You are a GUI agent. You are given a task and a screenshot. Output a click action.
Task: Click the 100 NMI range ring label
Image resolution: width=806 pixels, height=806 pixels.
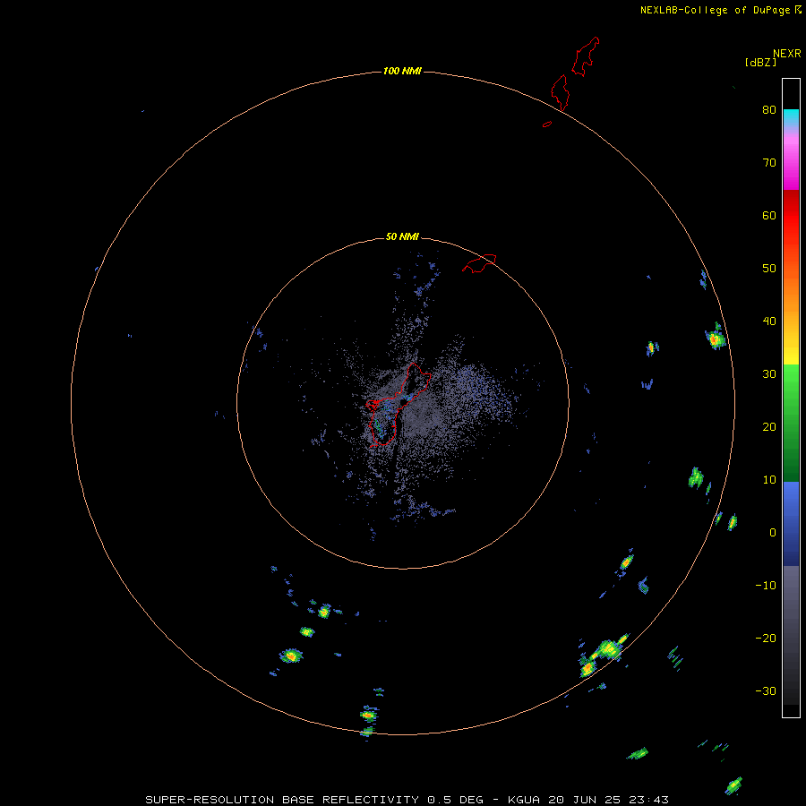[402, 71]
